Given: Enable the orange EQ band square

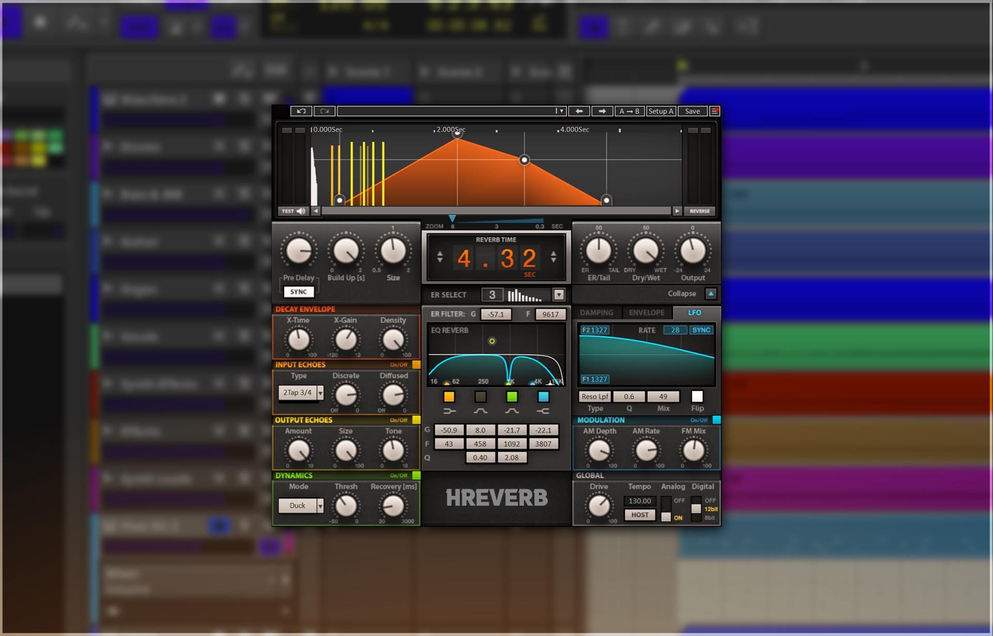Looking at the screenshot, I should [449, 397].
